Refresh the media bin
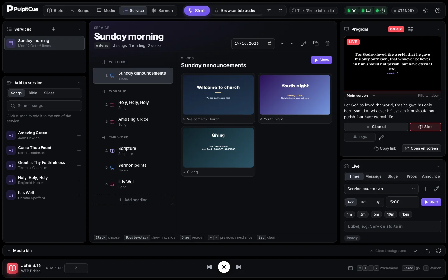 coord(438,251)
